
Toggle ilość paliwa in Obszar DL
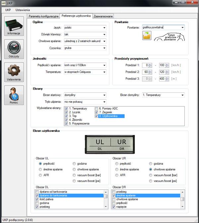tap(37, 199)
